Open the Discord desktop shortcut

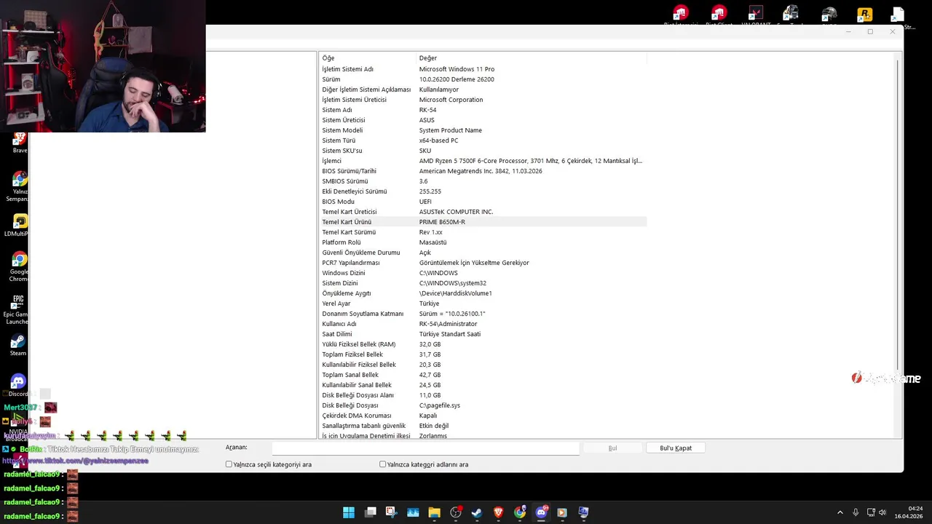[18, 385]
